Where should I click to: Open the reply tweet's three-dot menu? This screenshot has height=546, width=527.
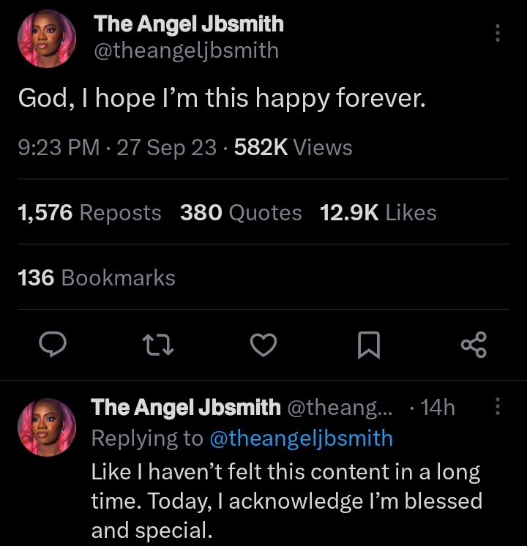point(498,407)
